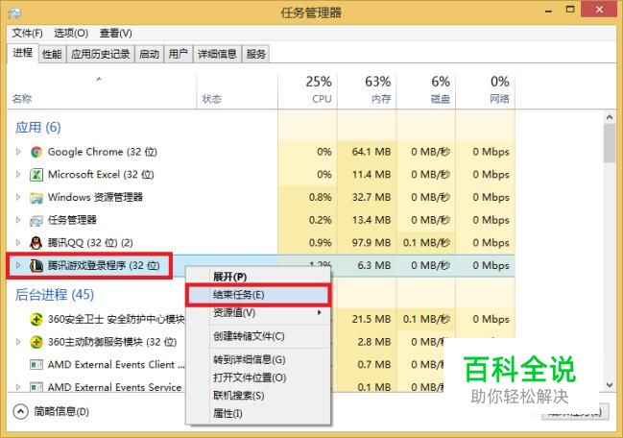Screen dimensions: 623x438
Task: Switch to the 性能 tab
Action: coord(52,54)
